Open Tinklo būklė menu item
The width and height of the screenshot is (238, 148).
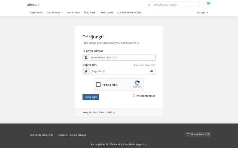(x=106, y=13)
